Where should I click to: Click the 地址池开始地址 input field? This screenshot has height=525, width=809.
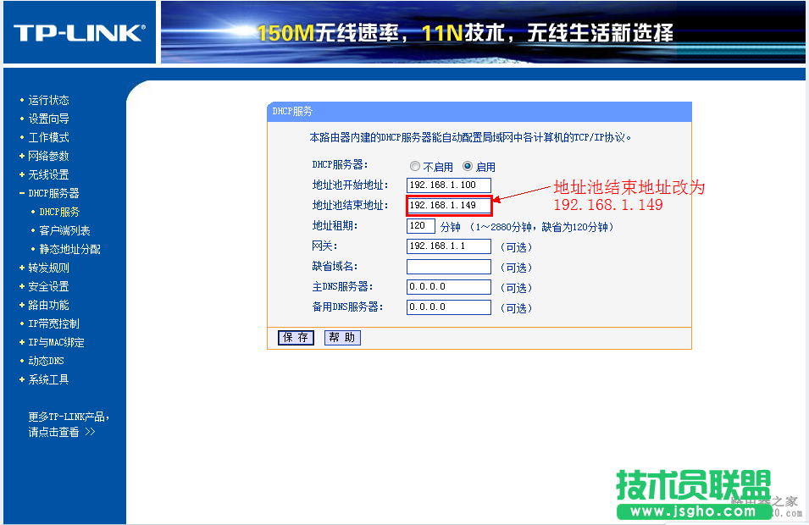click(x=448, y=185)
